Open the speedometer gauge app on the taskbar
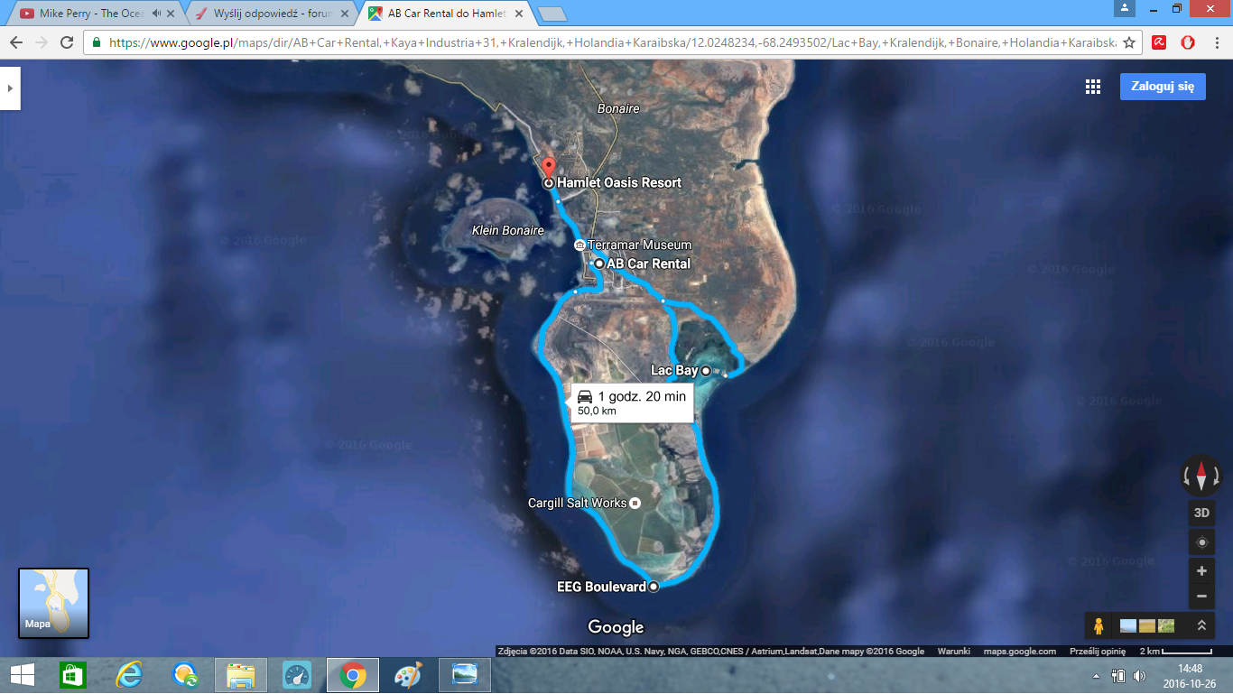Image resolution: width=1233 pixels, height=694 pixels. (x=297, y=675)
